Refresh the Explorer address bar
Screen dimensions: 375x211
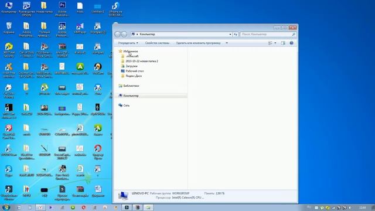pos(236,34)
